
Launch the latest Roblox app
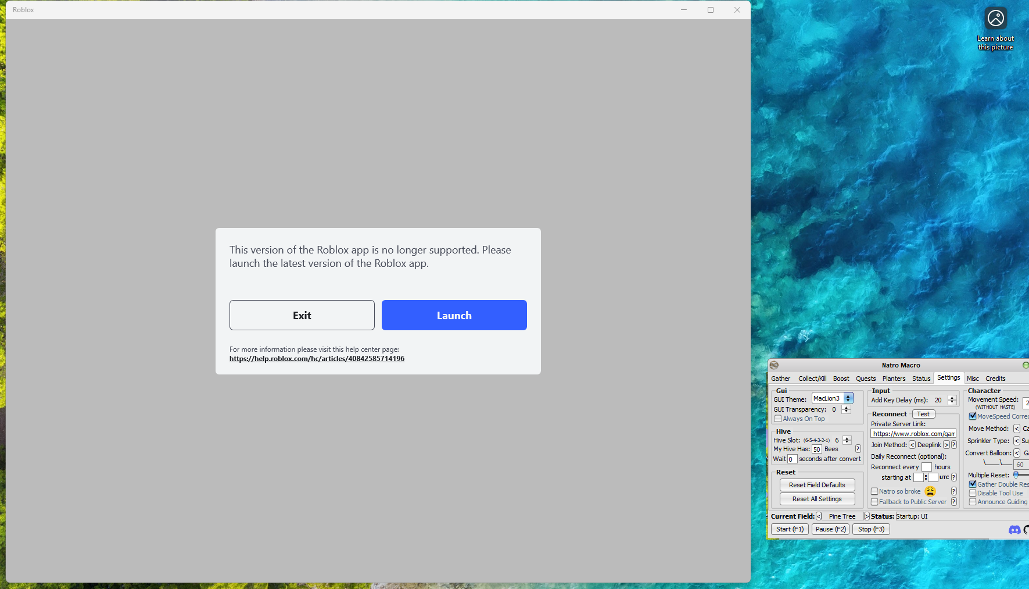pos(454,315)
